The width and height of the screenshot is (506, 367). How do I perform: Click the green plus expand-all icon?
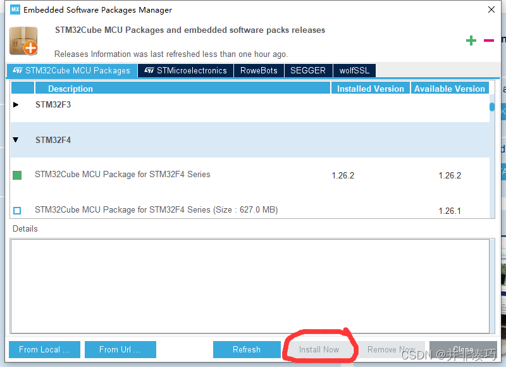coord(471,40)
